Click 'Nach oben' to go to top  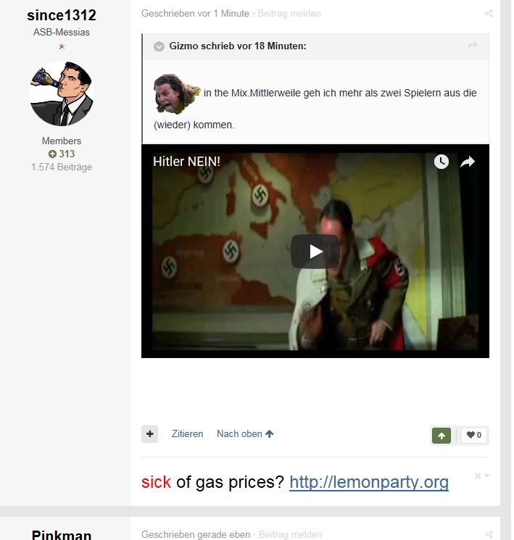(245, 434)
